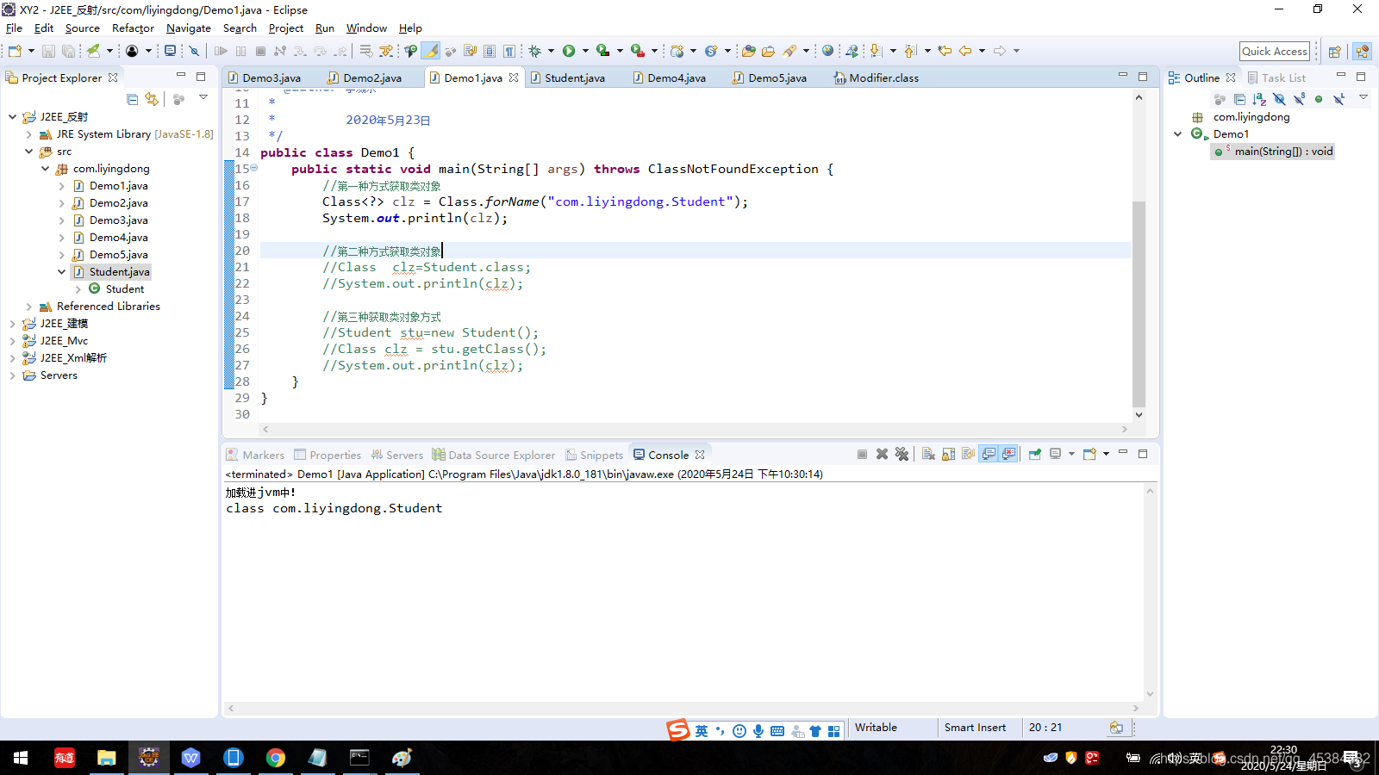This screenshot has height=775, width=1379.
Task: Click Clear Console icon
Action: [x=928, y=454]
